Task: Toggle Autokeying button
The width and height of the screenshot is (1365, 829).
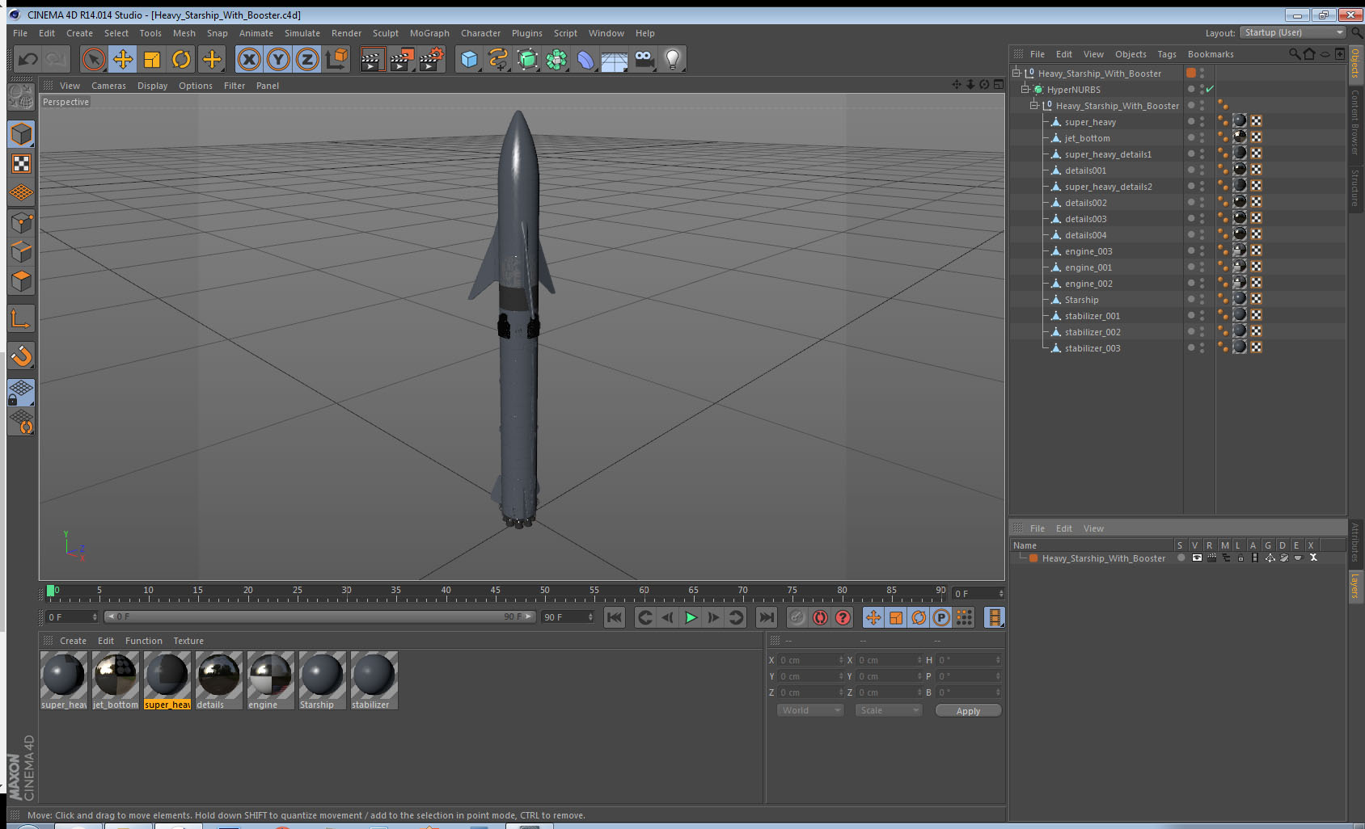Action: pos(820,617)
